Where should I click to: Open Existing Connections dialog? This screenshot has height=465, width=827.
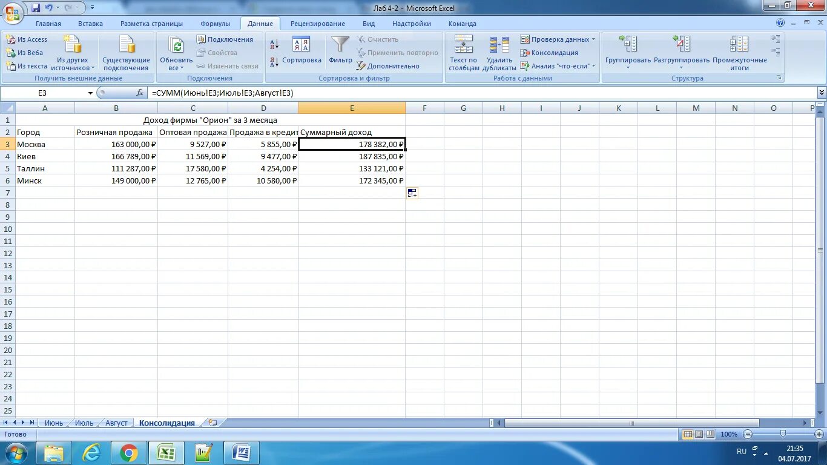pyautogui.click(x=127, y=53)
